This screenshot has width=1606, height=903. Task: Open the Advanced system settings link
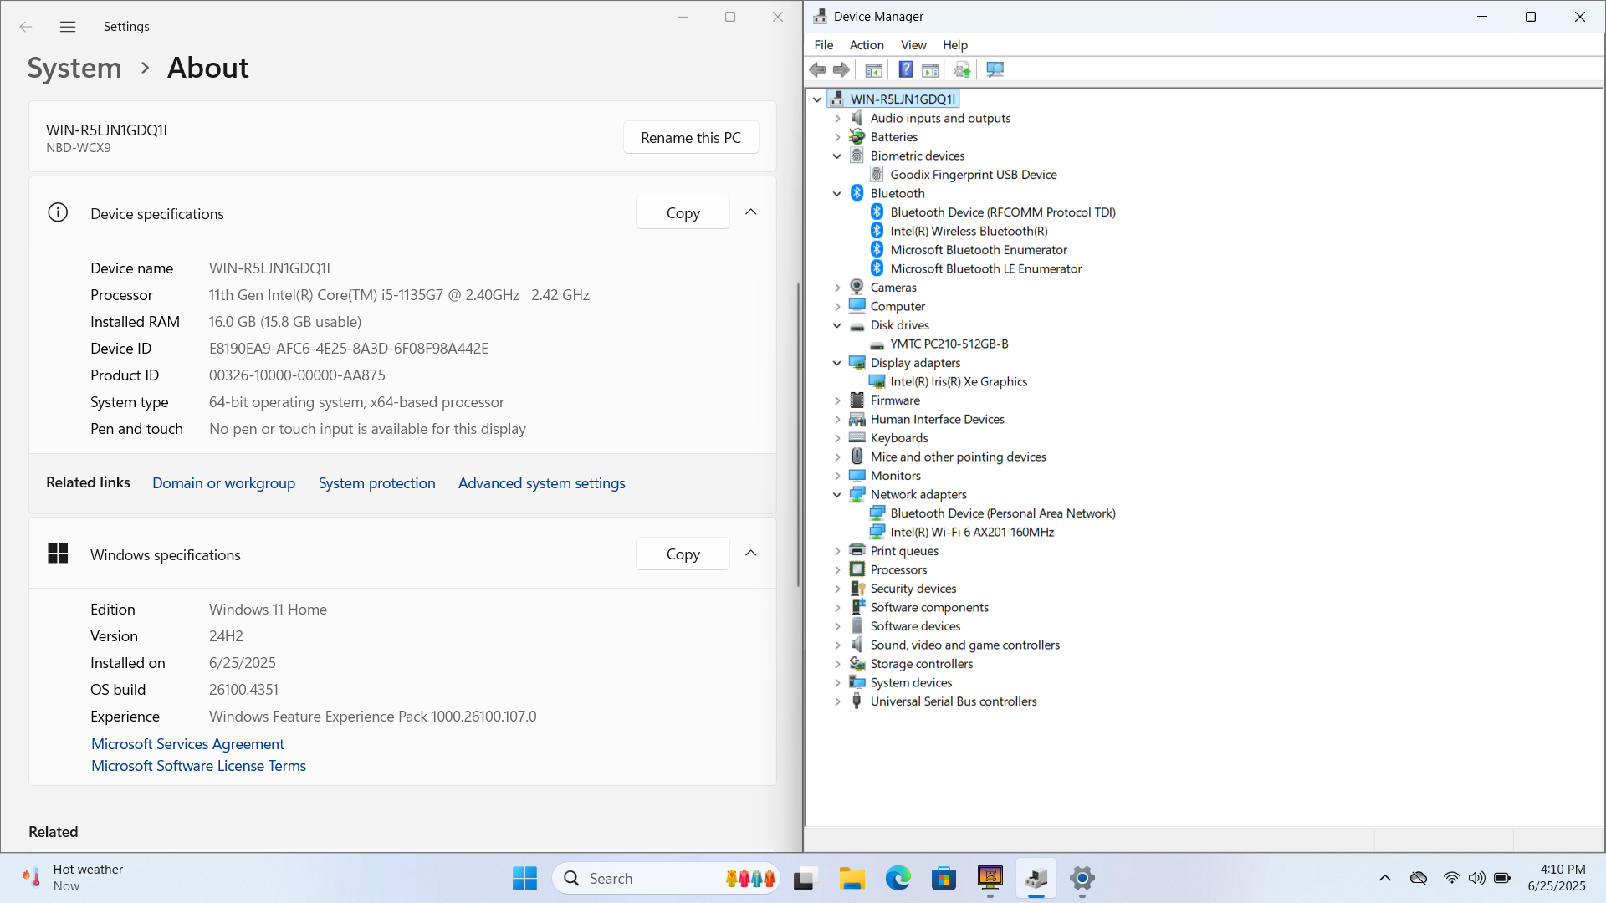click(x=541, y=483)
